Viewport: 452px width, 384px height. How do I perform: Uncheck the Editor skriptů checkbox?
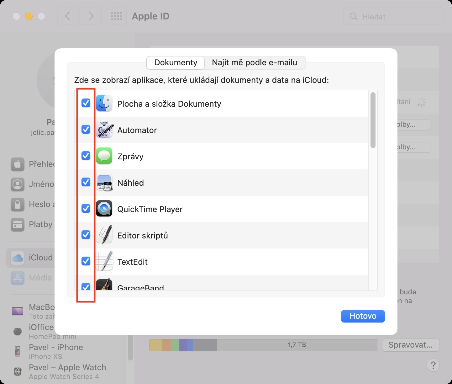(86, 235)
